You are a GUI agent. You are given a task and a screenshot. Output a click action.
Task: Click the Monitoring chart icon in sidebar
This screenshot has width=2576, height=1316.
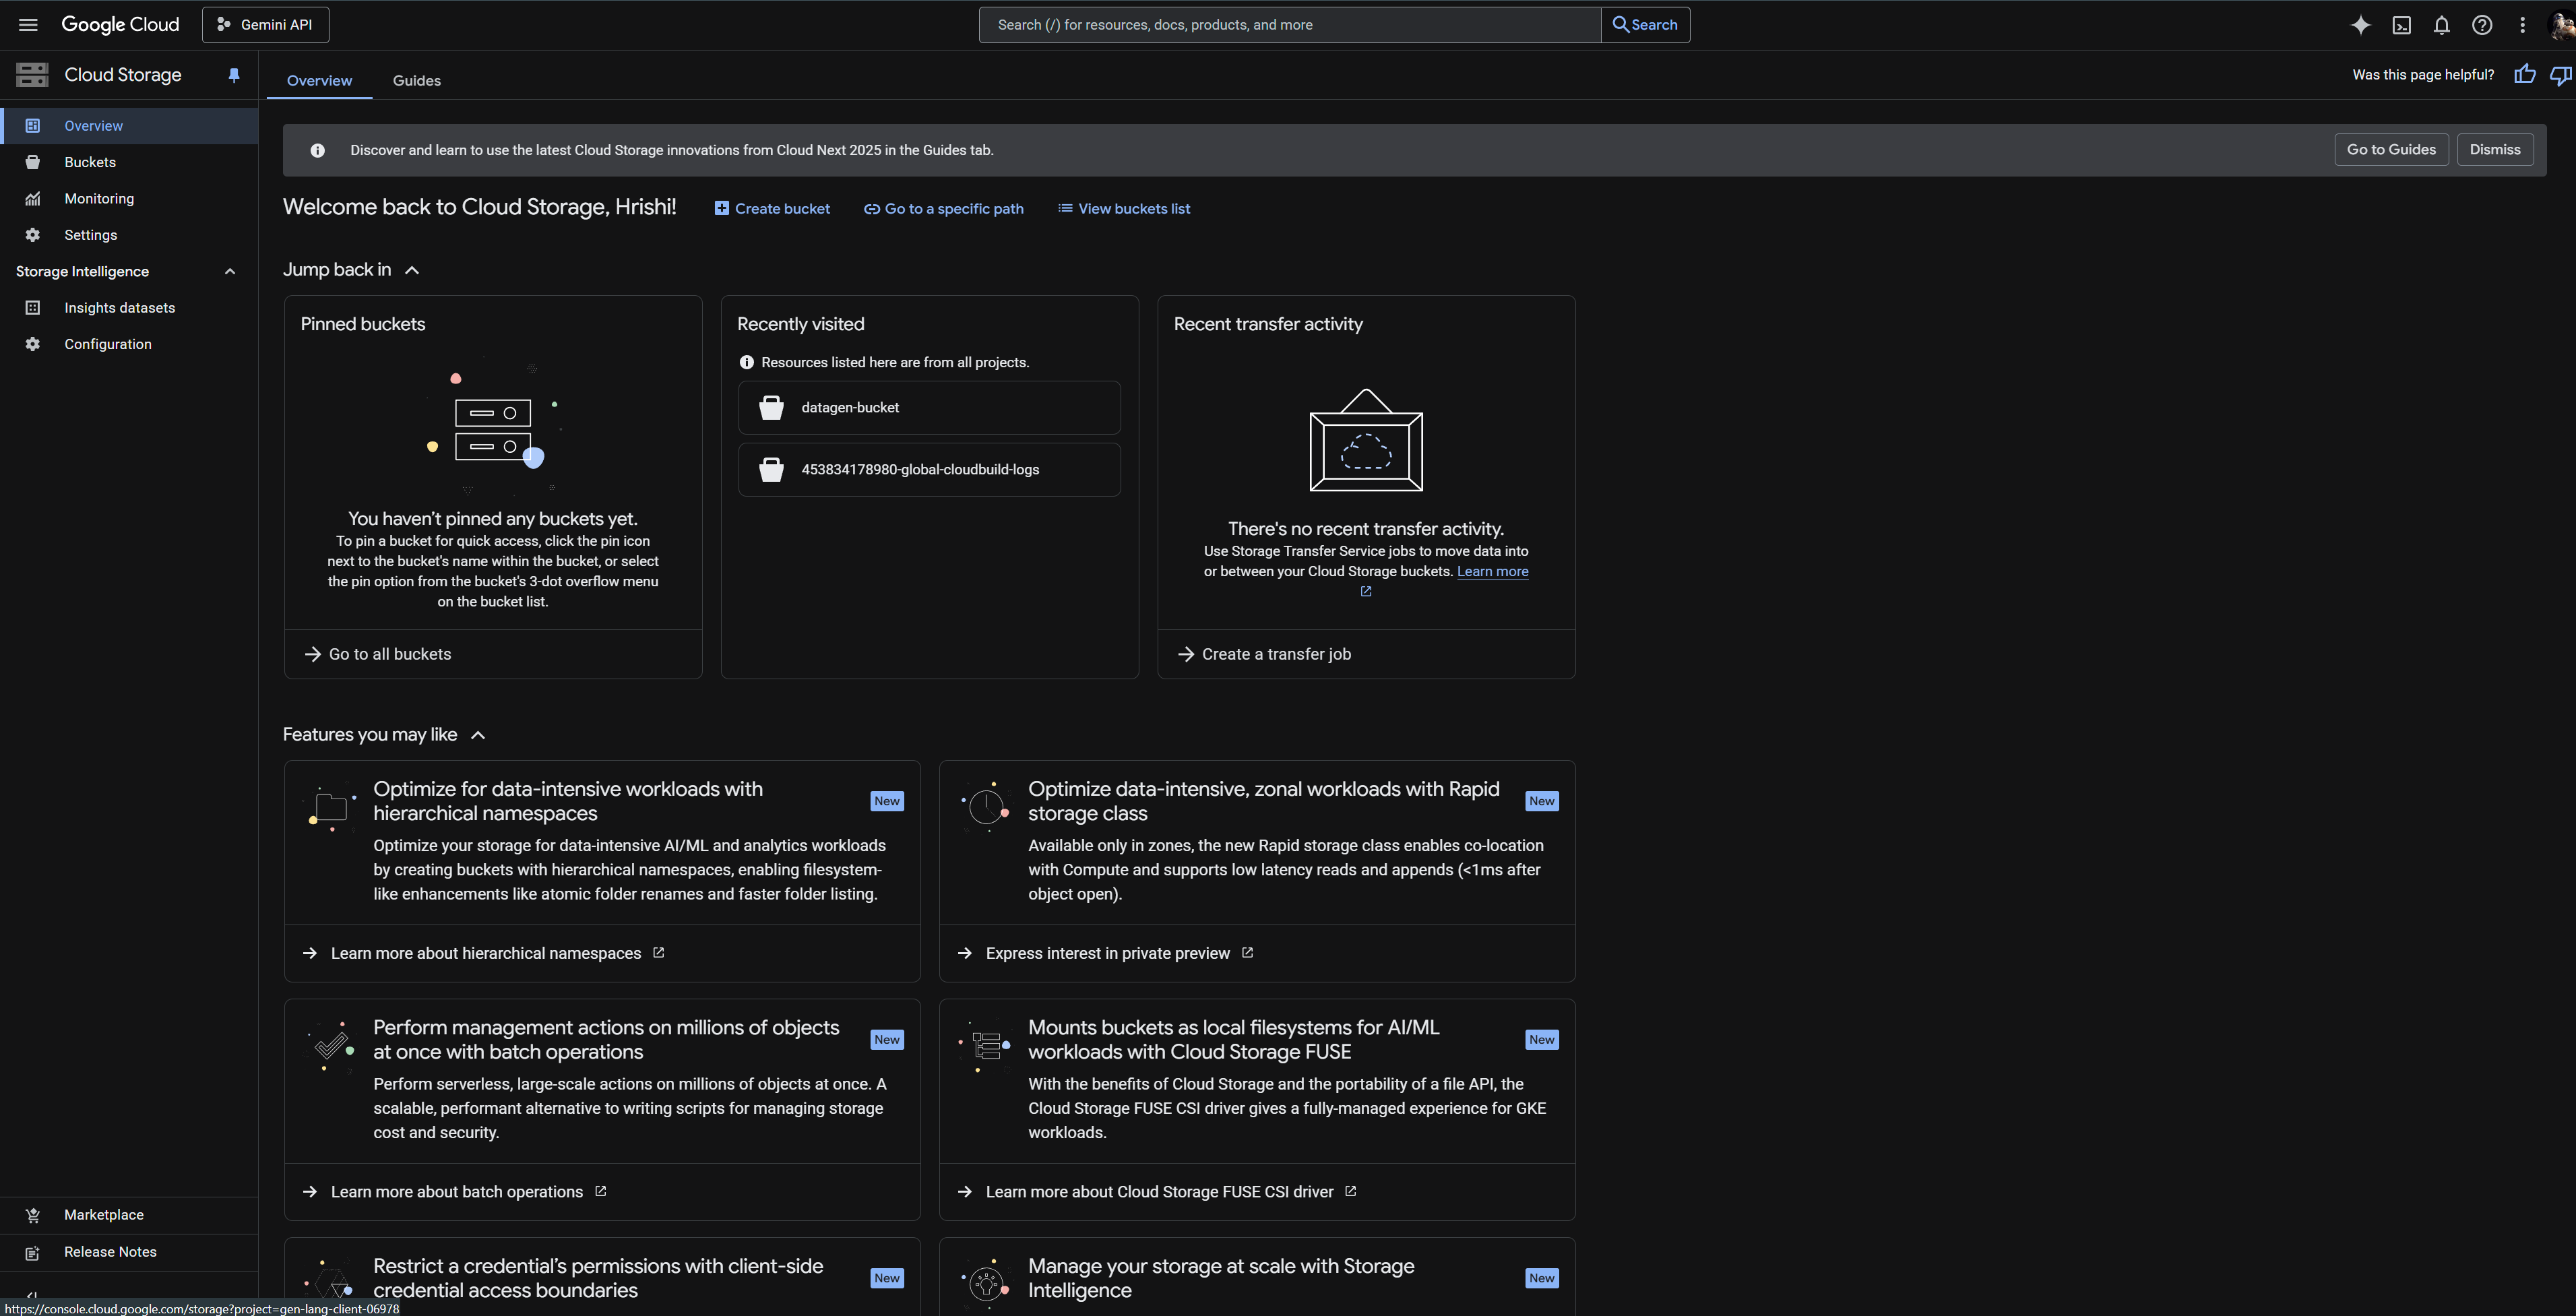pyautogui.click(x=33, y=198)
